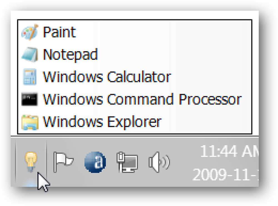Open the network connection tray icon

[x=127, y=162]
